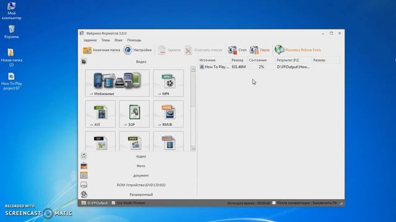Select Новая папка (2) desktop folder
Screen dimensions: 396x222
tap(11, 57)
